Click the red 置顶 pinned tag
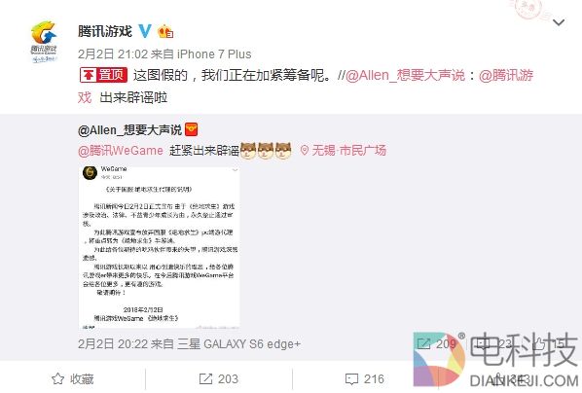Image resolution: width=582 pixels, height=393 pixels. click(x=103, y=75)
